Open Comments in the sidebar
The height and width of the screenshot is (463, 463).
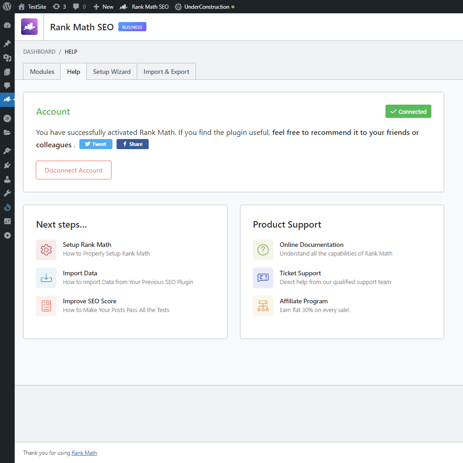(x=7, y=86)
